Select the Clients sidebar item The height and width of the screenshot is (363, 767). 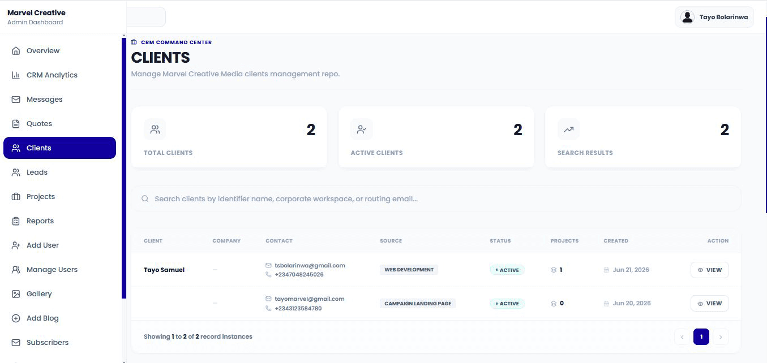[59, 148]
